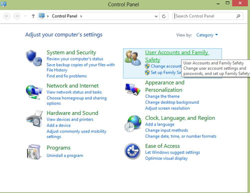Click Let Windows suggest settings link

click(x=172, y=152)
